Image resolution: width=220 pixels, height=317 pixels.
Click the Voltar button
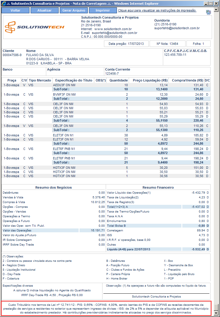click(15, 10)
